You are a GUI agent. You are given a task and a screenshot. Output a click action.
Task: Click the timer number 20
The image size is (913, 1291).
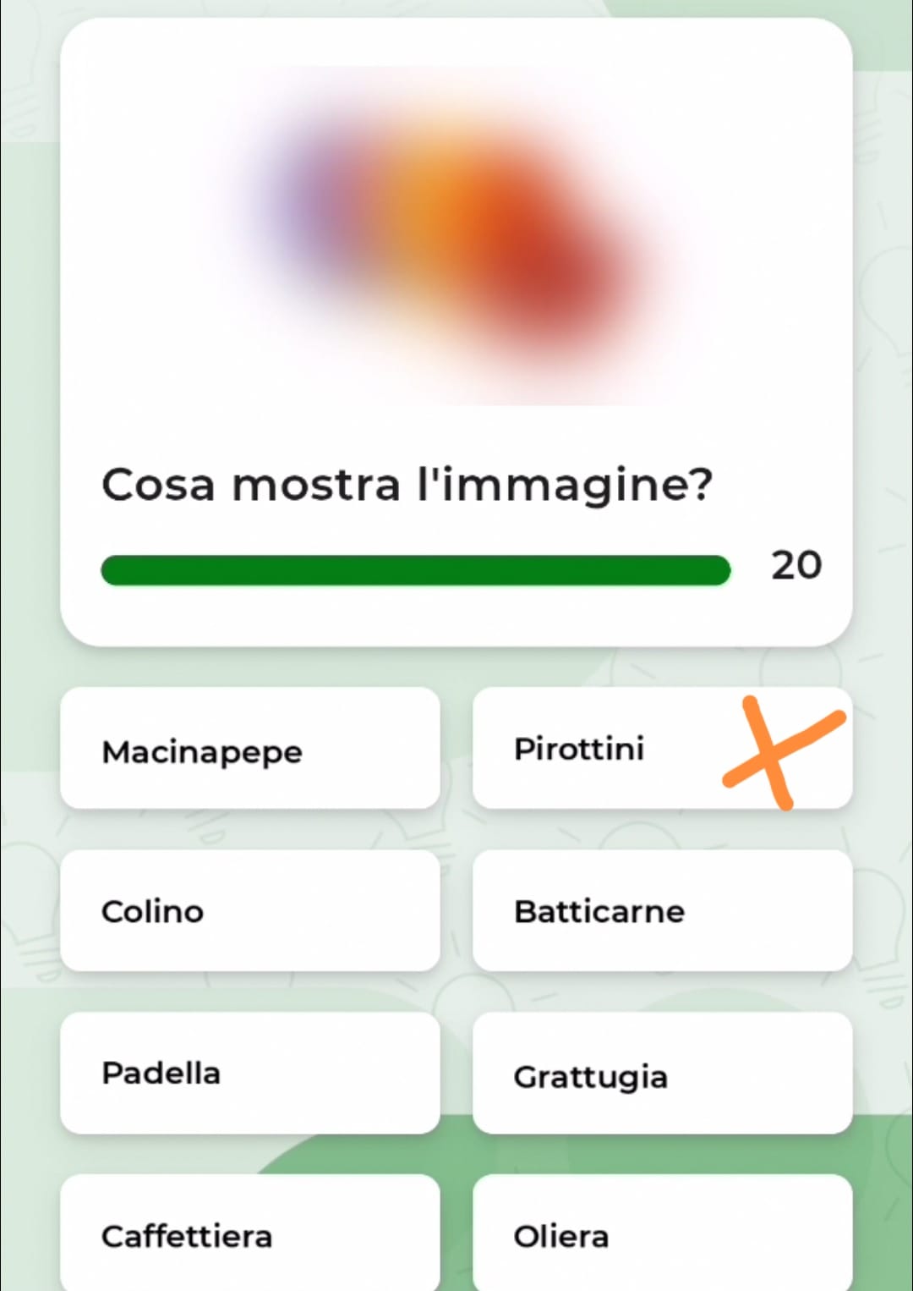pos(796,565)
